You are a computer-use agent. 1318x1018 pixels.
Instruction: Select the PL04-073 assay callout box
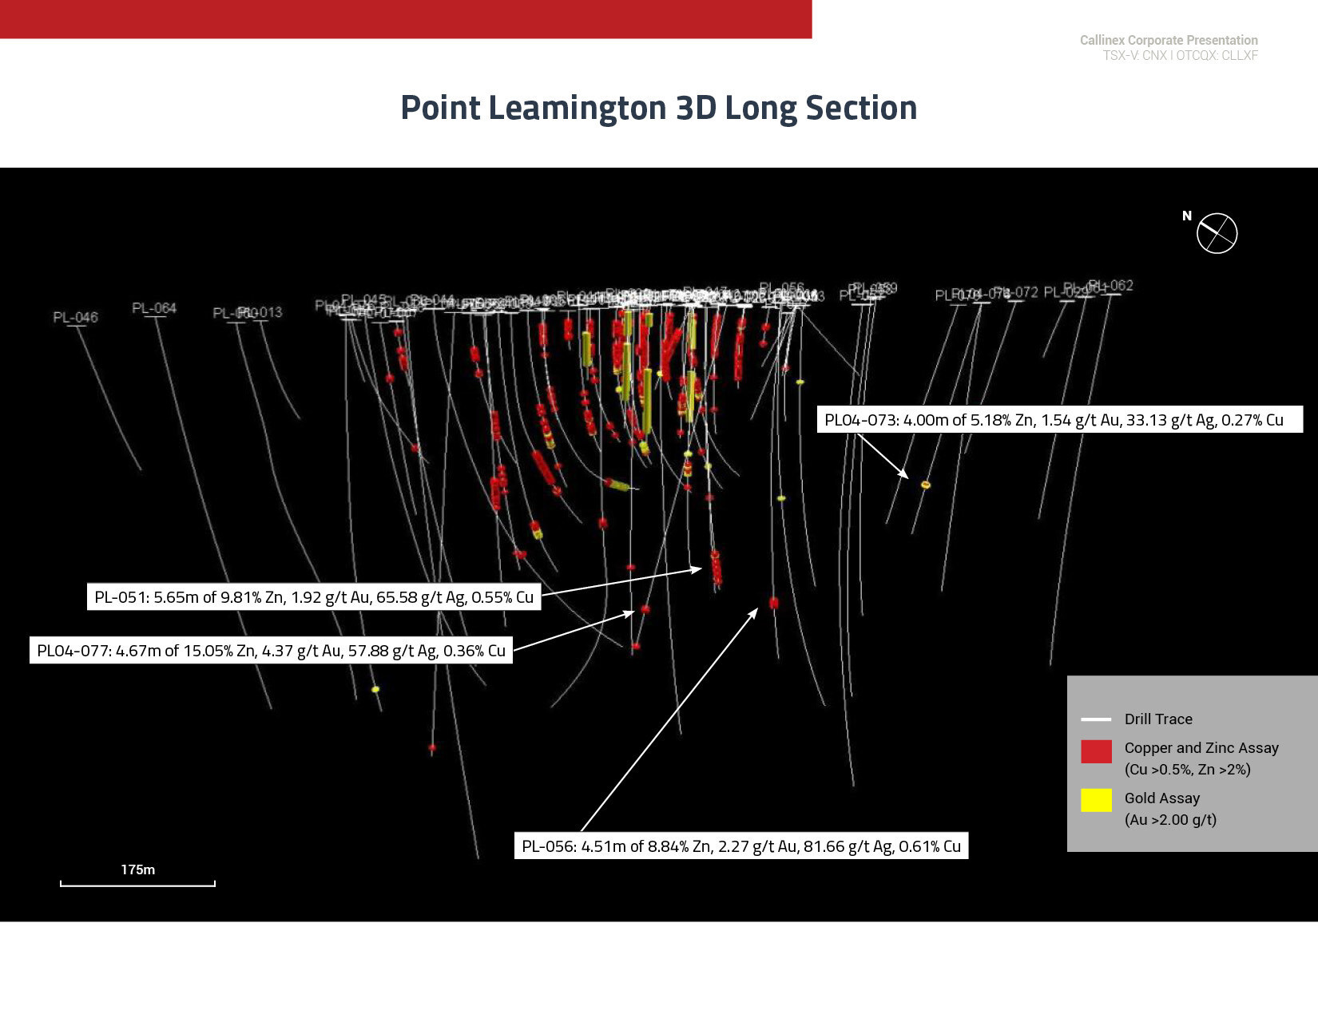point(1058,420)
